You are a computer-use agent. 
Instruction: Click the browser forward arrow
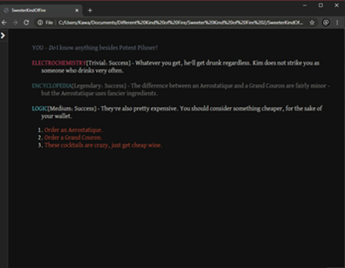tap(15, 22)
